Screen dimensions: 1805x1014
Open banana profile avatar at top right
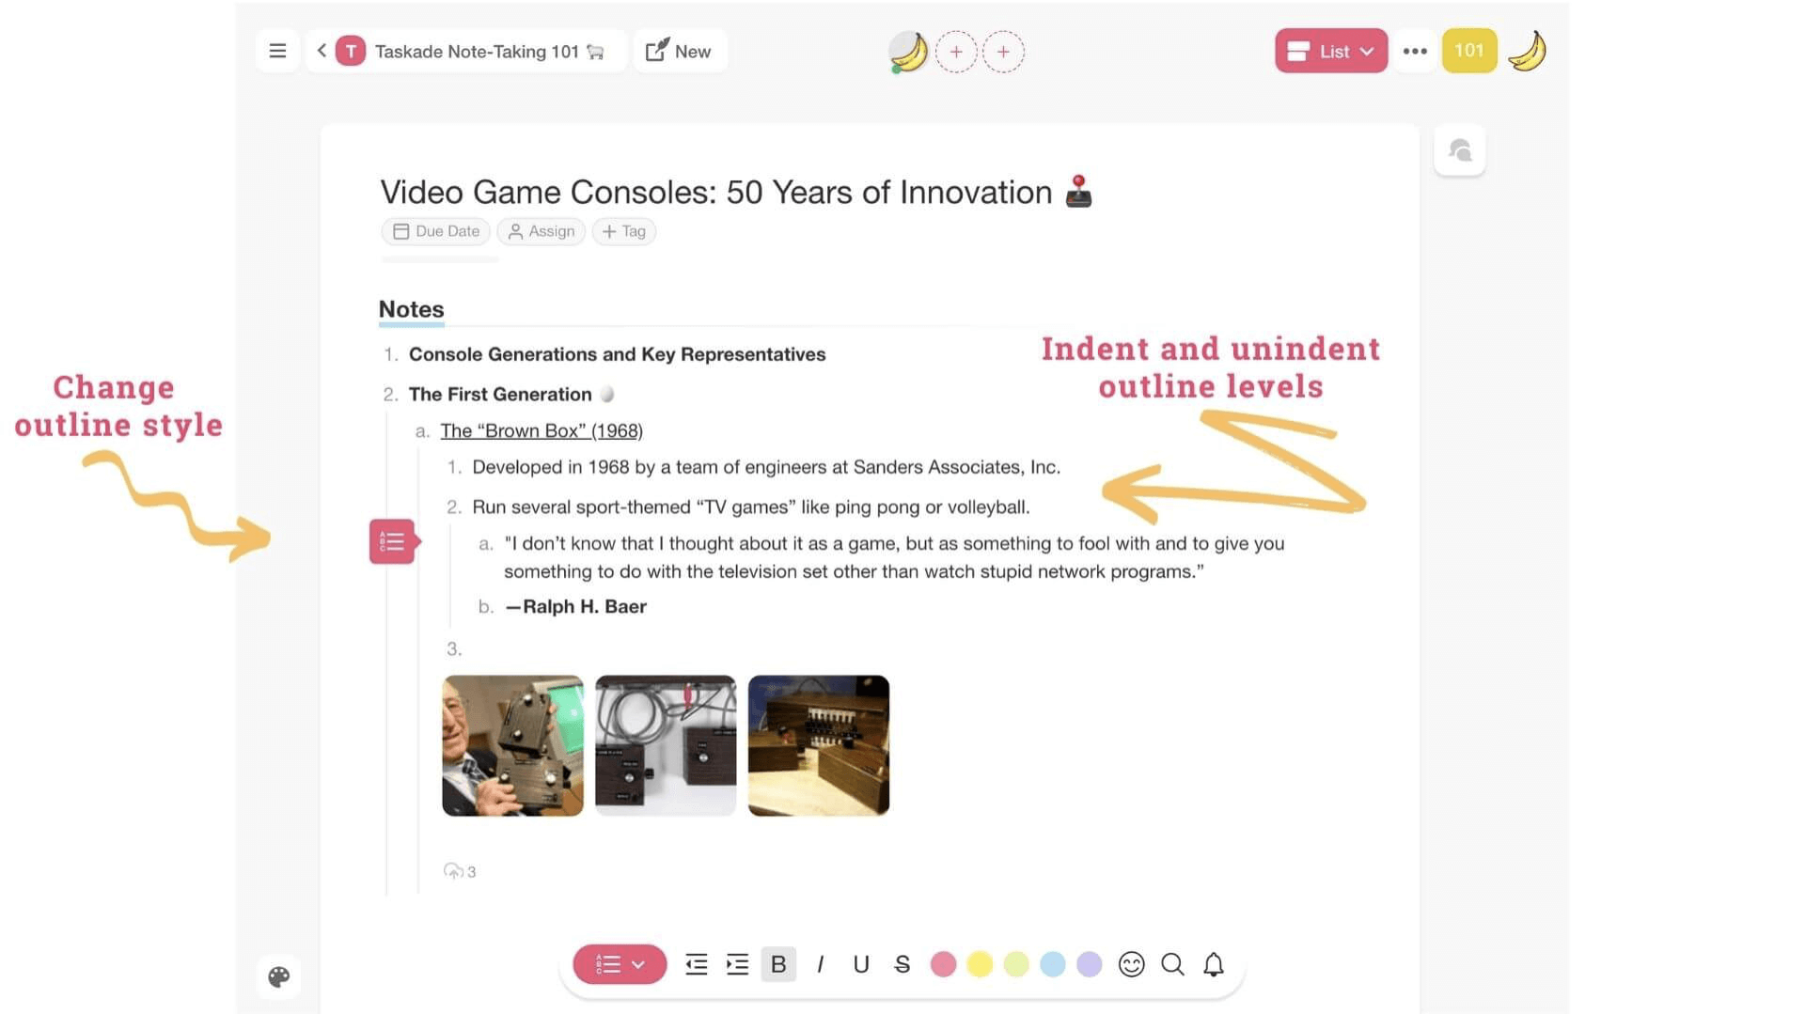1527,51
